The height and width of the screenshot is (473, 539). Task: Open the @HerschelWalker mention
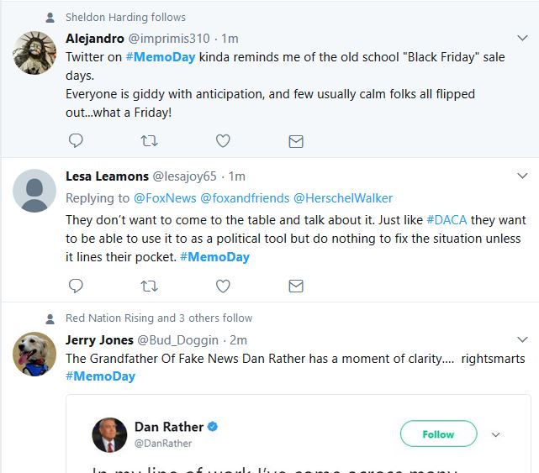343,198
